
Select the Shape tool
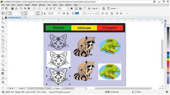click(3, 22)
